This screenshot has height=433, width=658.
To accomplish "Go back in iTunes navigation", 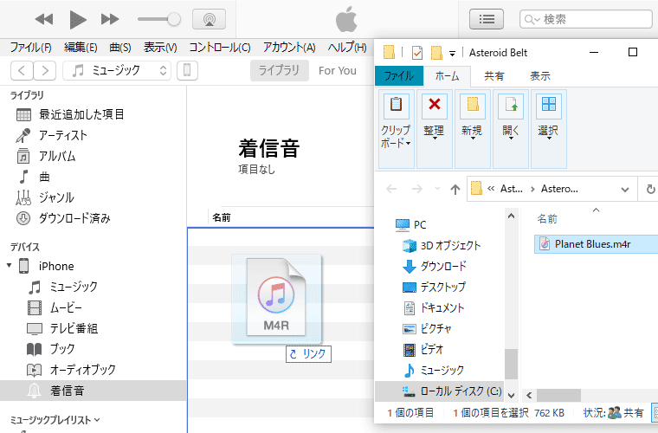I will tap(22, 70).
